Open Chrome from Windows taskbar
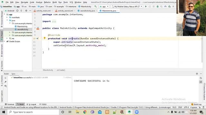 pos(85,112)
